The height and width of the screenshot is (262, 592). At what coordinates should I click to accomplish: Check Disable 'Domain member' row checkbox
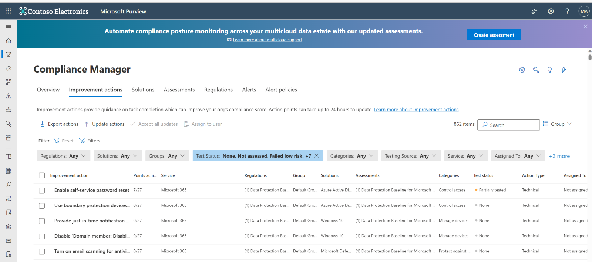pos(42,236)
